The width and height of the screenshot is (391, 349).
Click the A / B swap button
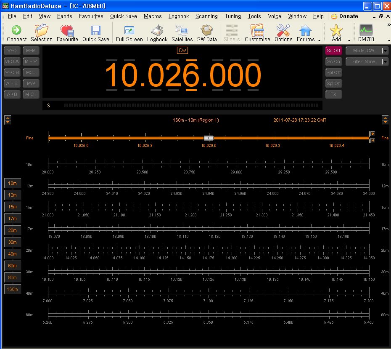pyautogui.click(x=12, y=94)
